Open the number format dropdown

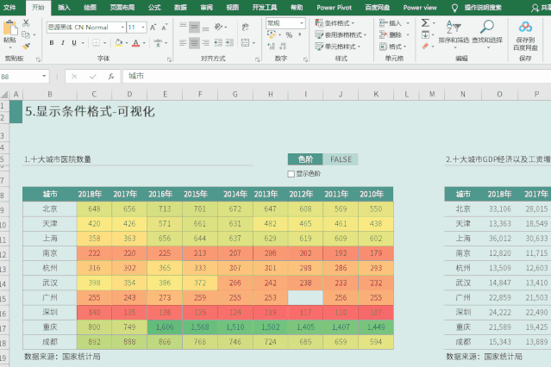(302, 23)
